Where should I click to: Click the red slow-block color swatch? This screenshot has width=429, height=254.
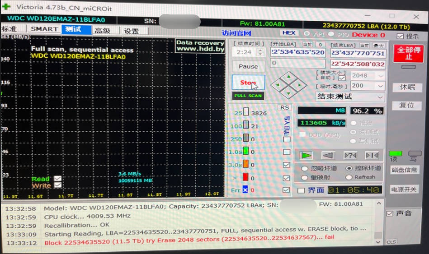click(x=245, y=177)
